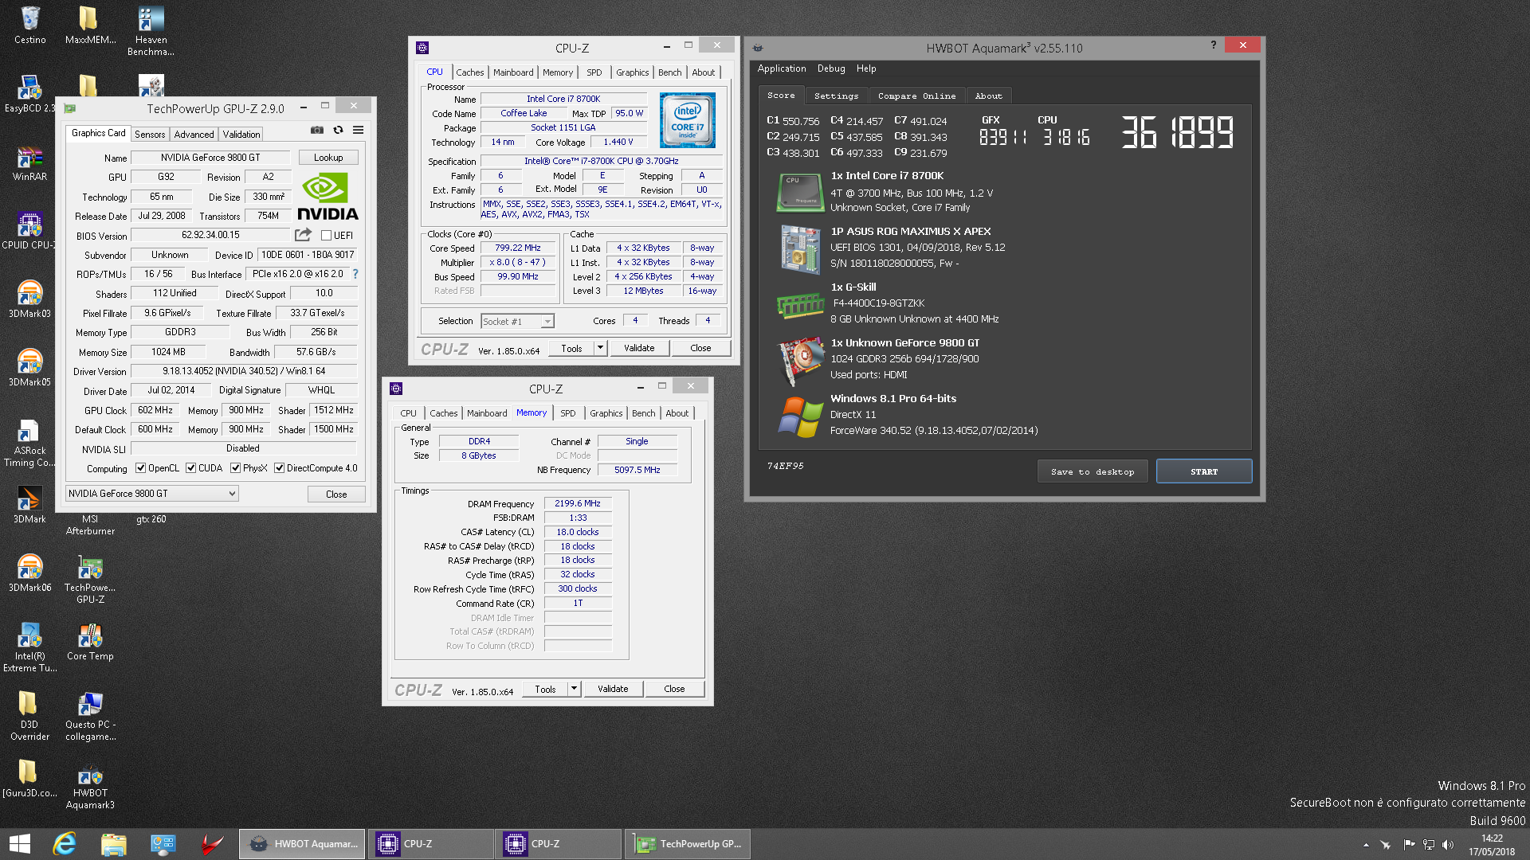
Task: Click the GPU-Z Name field
Action: point(210,158)
